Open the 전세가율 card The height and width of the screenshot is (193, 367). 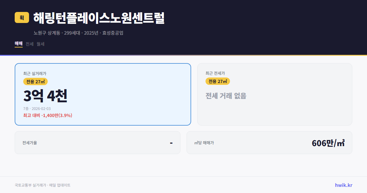[x=97, y=142]
